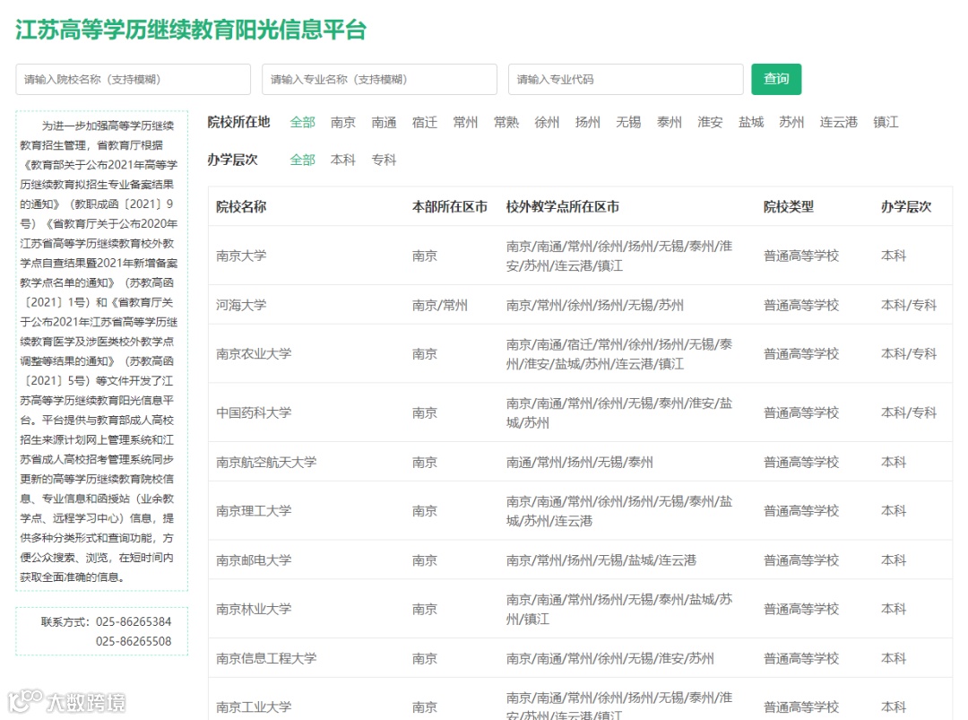
Task: Filter schools by 宿迁 location
Action: [425, 122]
